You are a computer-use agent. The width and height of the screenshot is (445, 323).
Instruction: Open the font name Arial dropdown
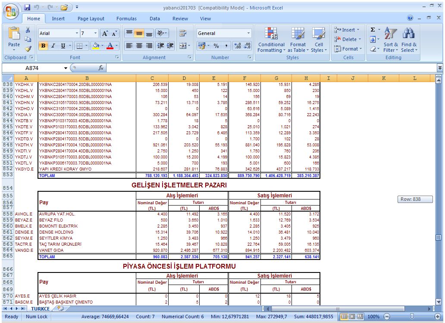(77, 33)
